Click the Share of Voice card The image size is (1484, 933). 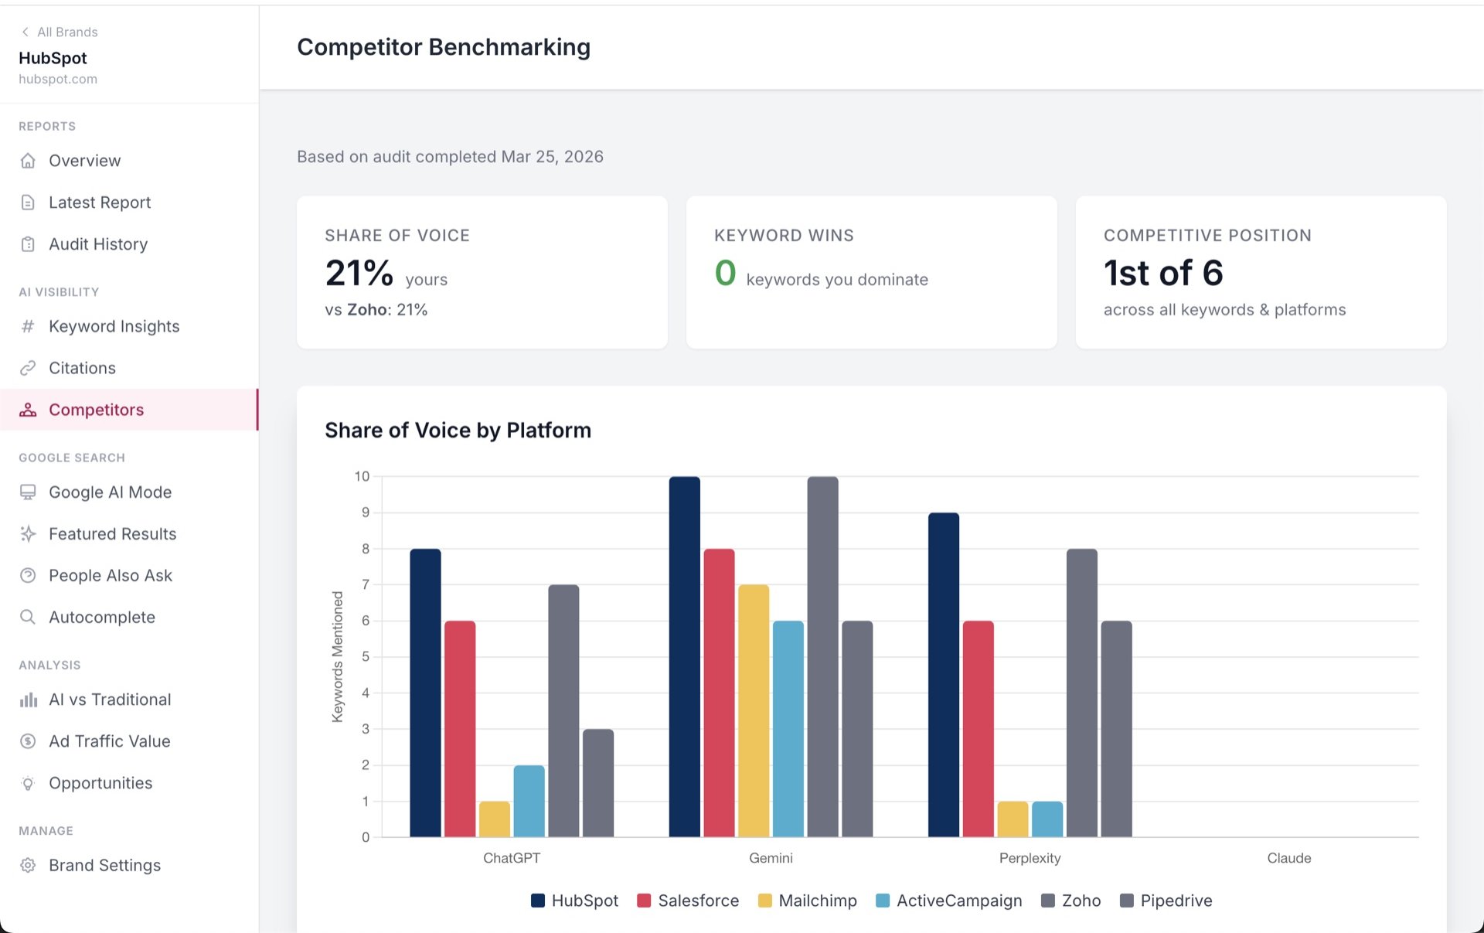tap(482, 272)
